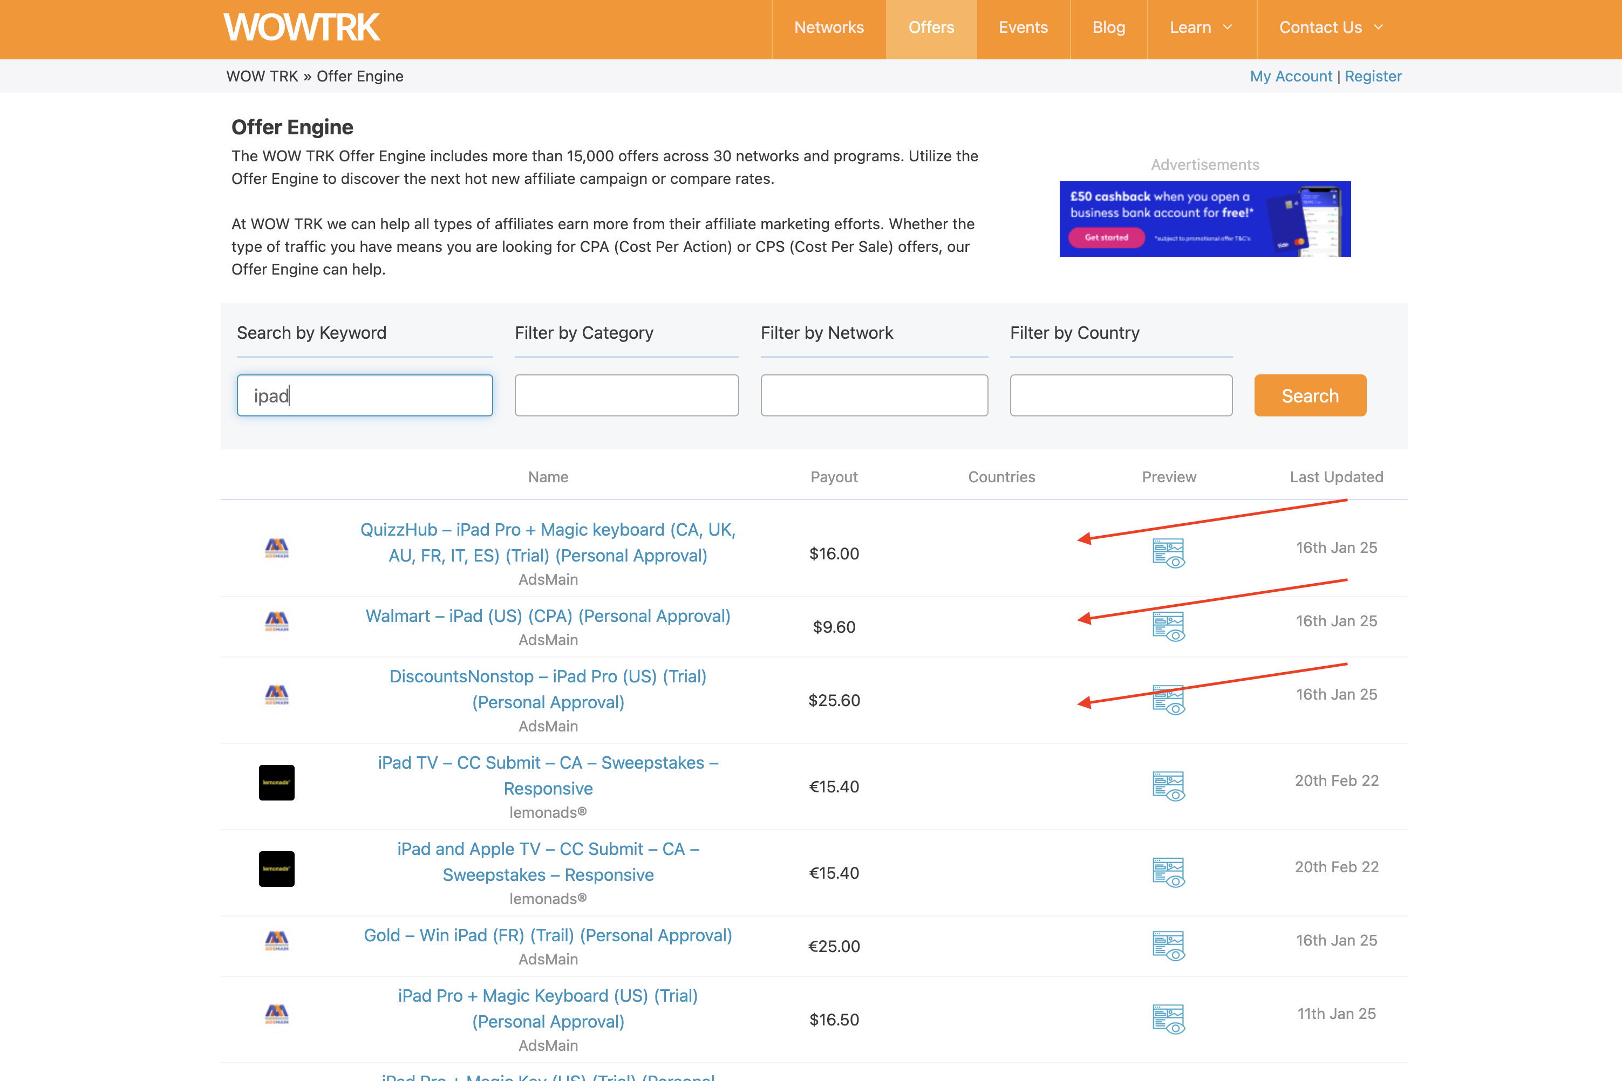Open preview for iPad and Apple TV offer
This screenshot has width=1622, height=1081.
coord(1168,872)
